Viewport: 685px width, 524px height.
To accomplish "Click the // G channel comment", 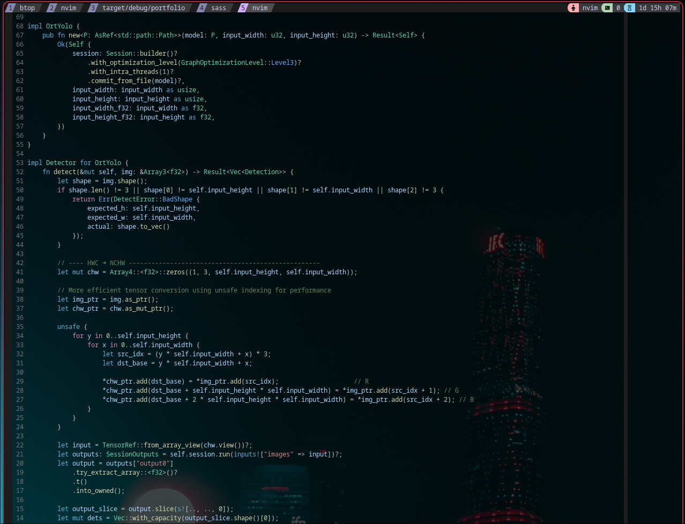I will tap(451, 391).
